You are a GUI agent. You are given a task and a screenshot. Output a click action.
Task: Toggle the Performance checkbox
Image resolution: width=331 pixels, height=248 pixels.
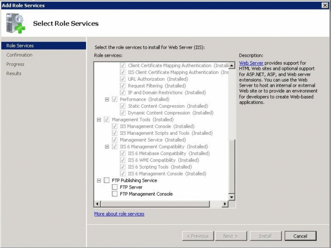(115, 99)
